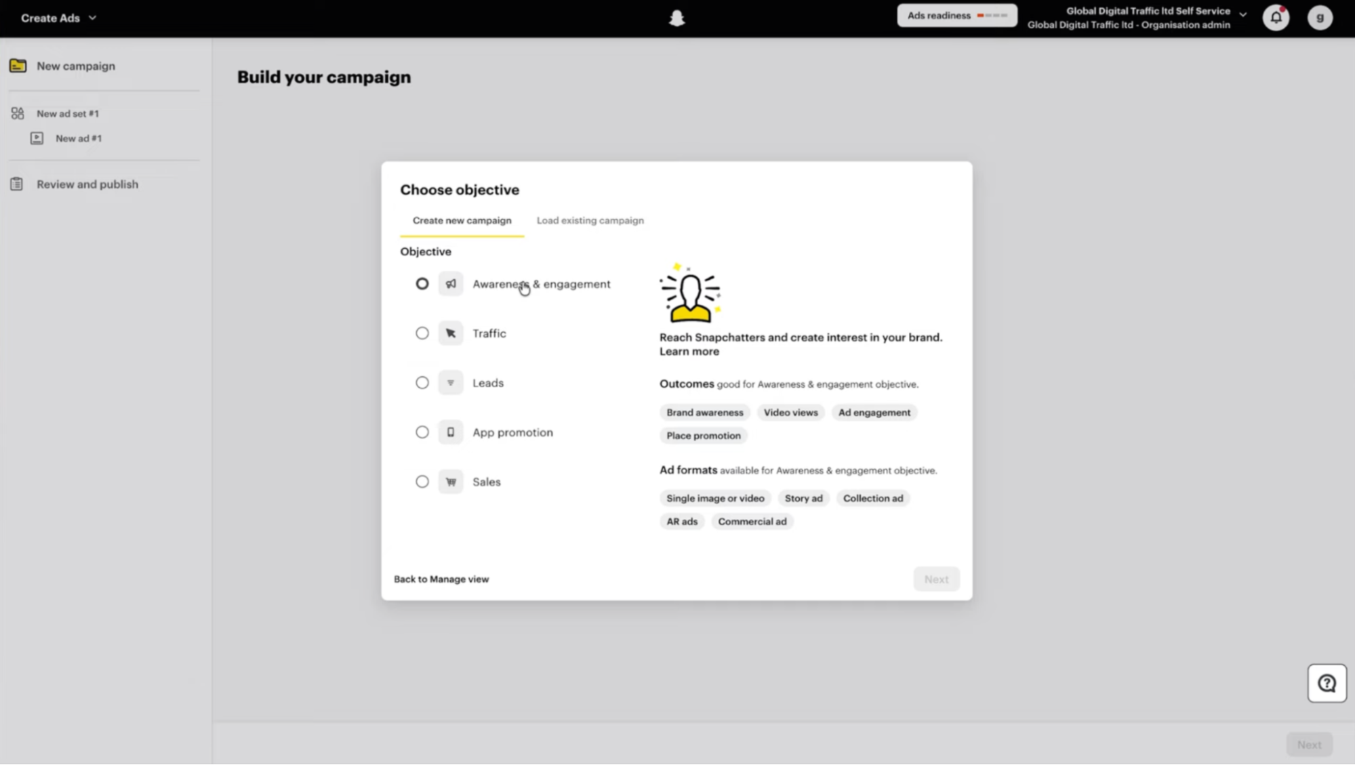1355x765 pixels.
Task: Click the Build your campaign heading
Action: 324,77
